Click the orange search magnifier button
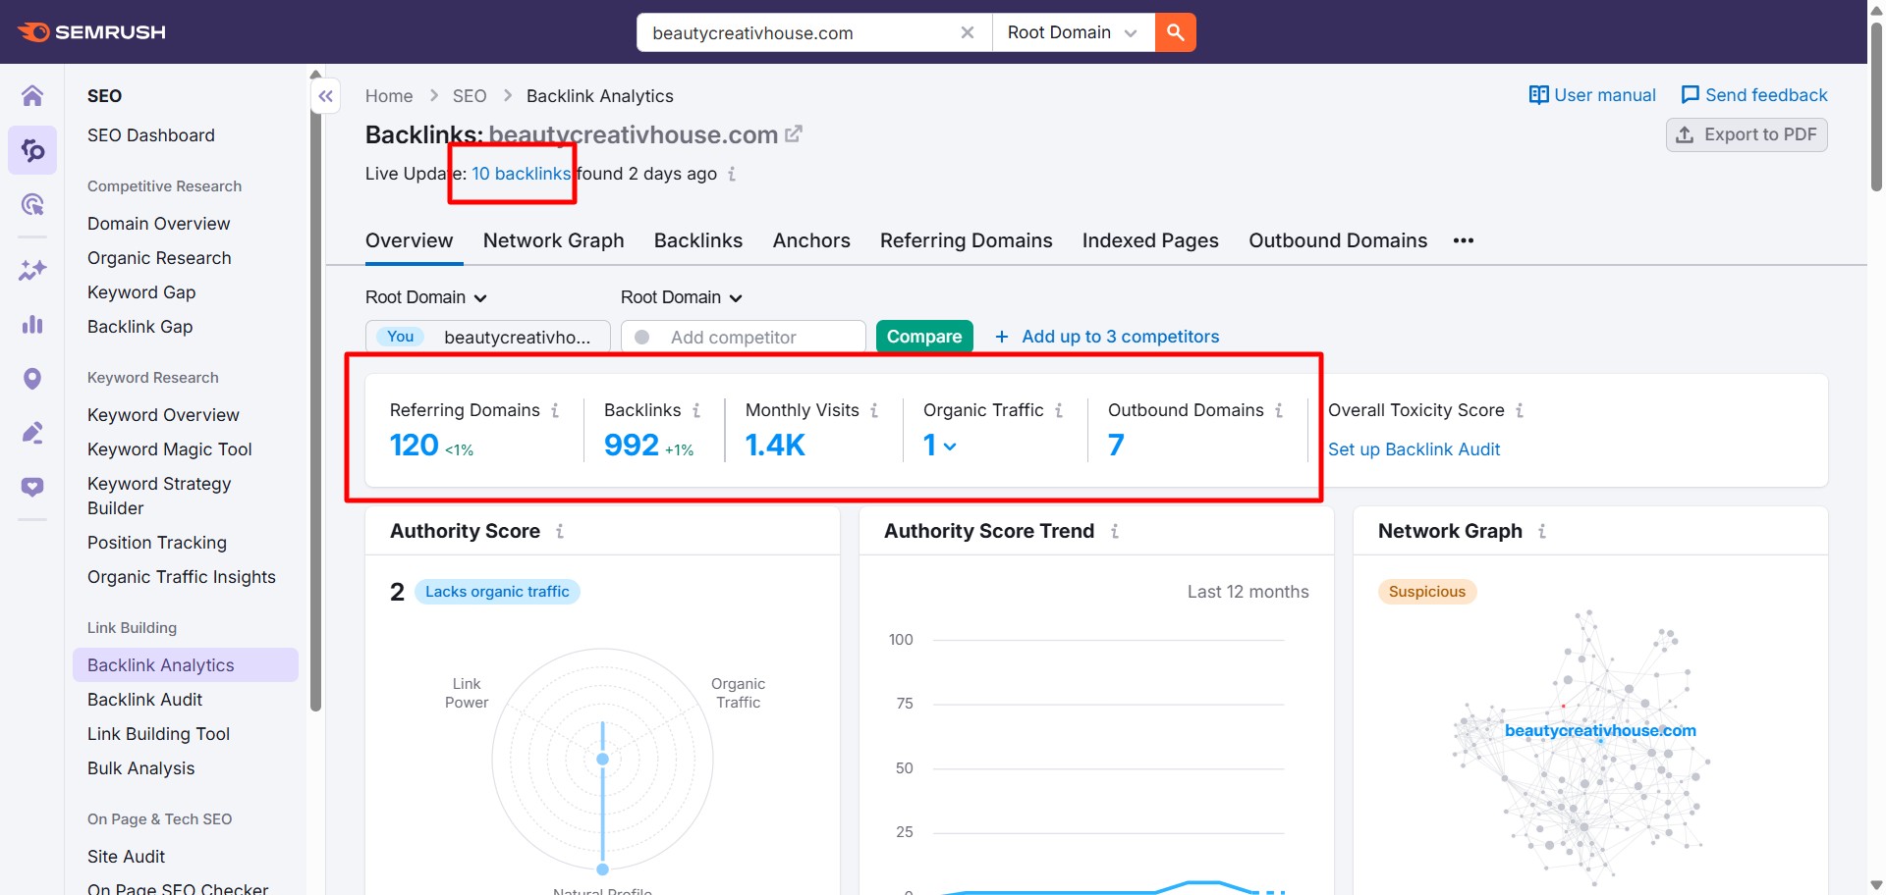Image resolution: width=1886 pixels, height=895 pixels. (1175, 32)
